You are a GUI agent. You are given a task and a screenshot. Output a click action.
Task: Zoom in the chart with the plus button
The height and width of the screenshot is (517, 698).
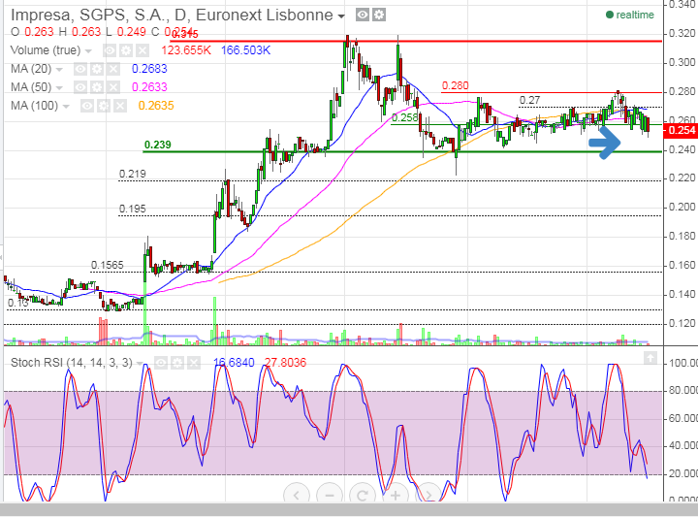click(396, 495)
